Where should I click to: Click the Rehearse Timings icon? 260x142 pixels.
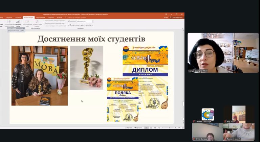pyautogui.click(x=27, y=23)
